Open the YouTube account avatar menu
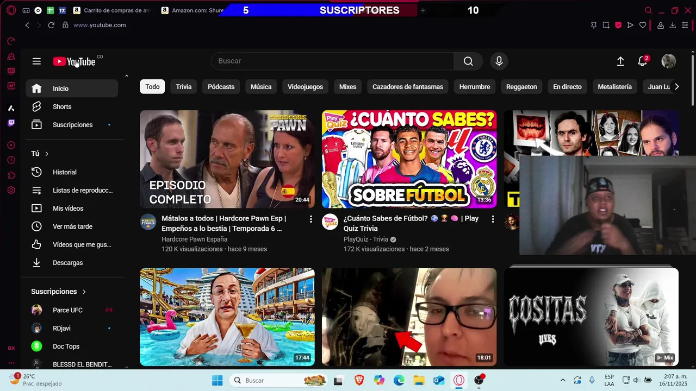This screenshot has height=391, width=696. pyautogui.click(x=669, y=61)
